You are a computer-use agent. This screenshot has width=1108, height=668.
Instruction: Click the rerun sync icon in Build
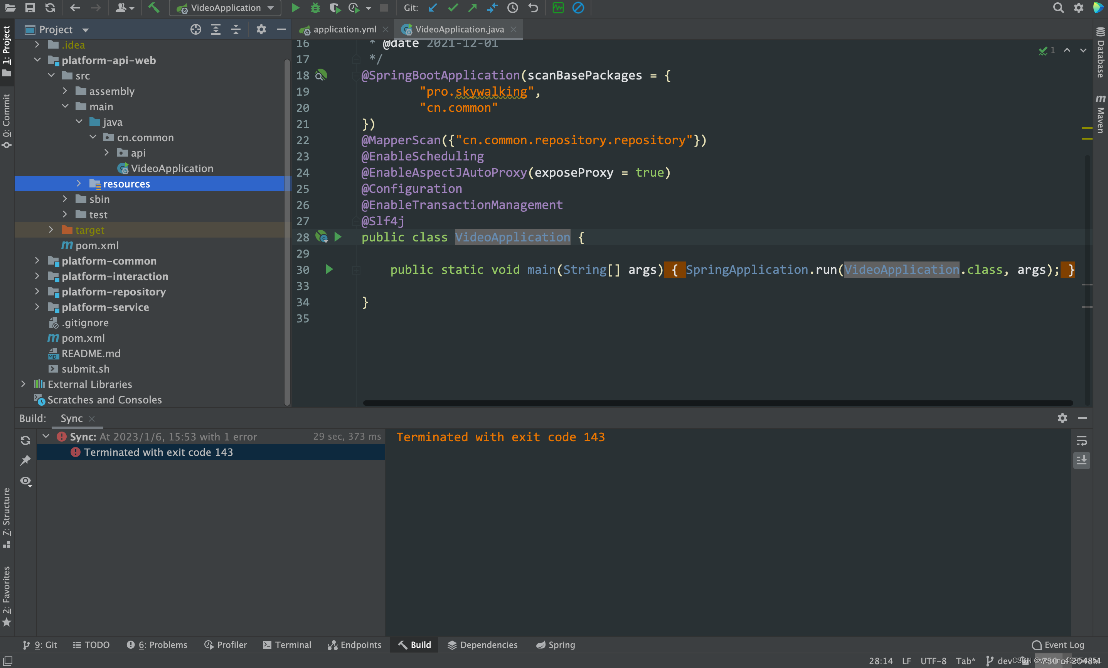pyautogui.click(x=25, y=440)
